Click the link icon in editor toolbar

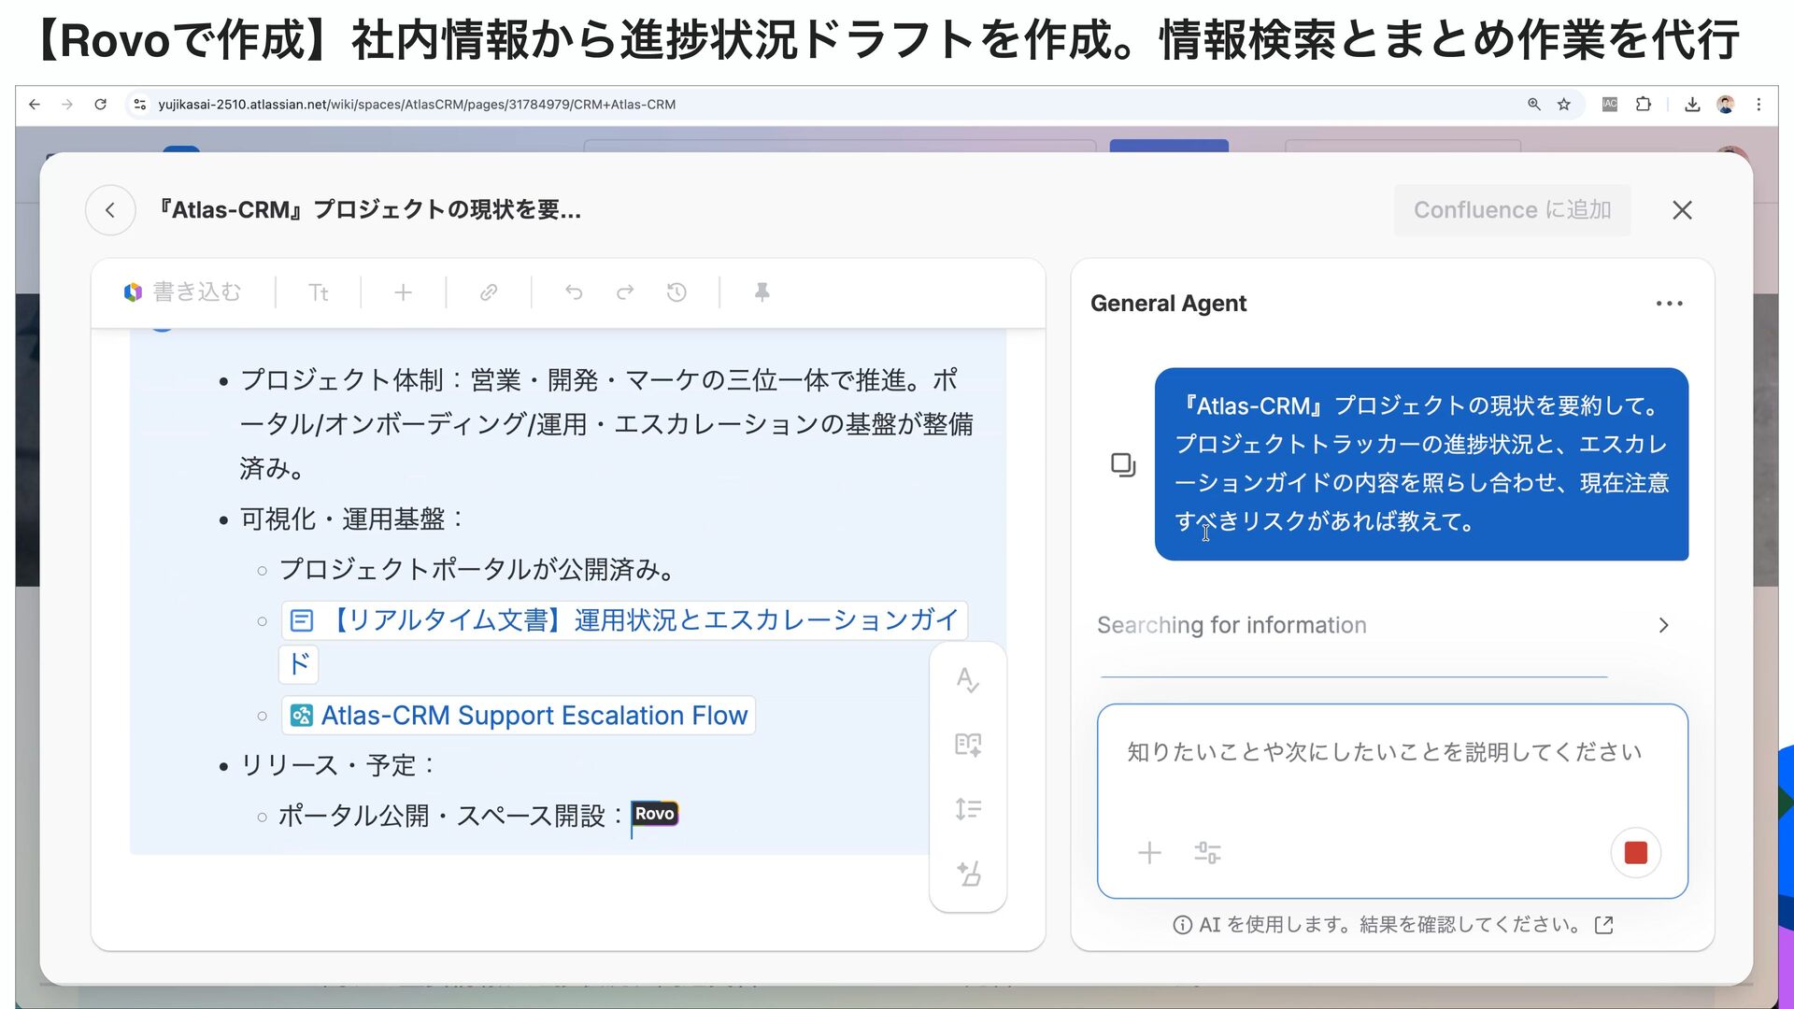tap(488, 292)
